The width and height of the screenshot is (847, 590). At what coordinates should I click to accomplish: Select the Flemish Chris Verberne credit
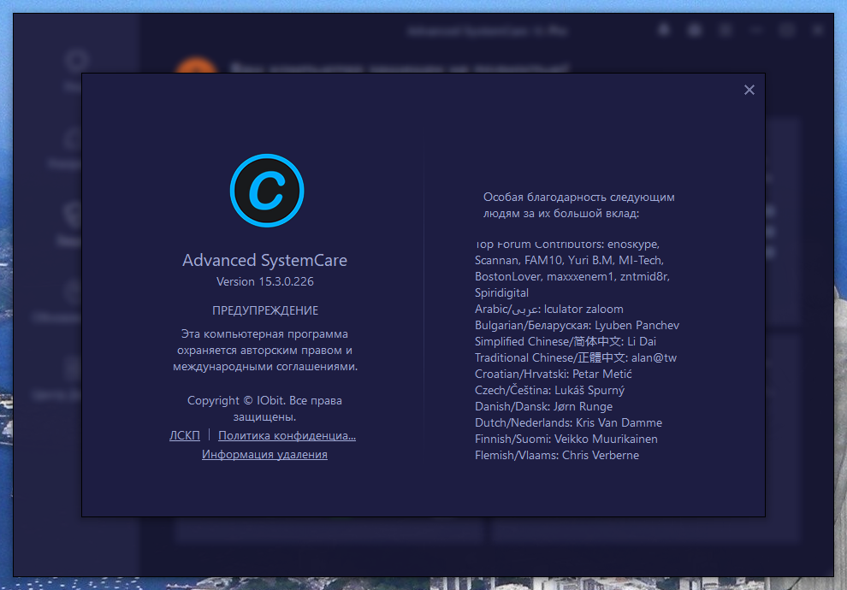tap(556, 455)
